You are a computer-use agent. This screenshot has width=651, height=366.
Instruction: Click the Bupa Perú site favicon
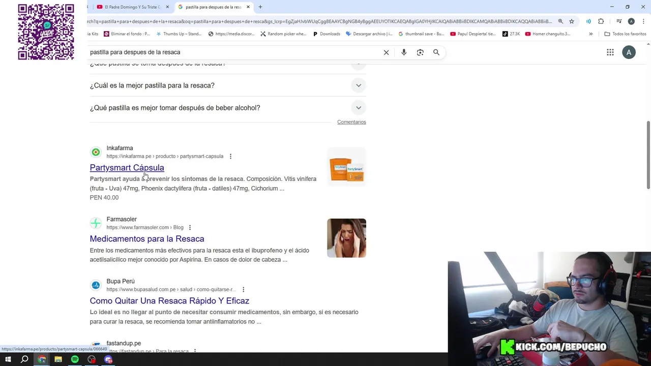coord(96,285)
